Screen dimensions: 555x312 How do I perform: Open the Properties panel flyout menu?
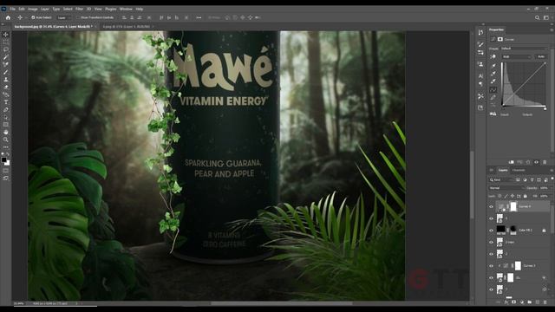[552, 29]
